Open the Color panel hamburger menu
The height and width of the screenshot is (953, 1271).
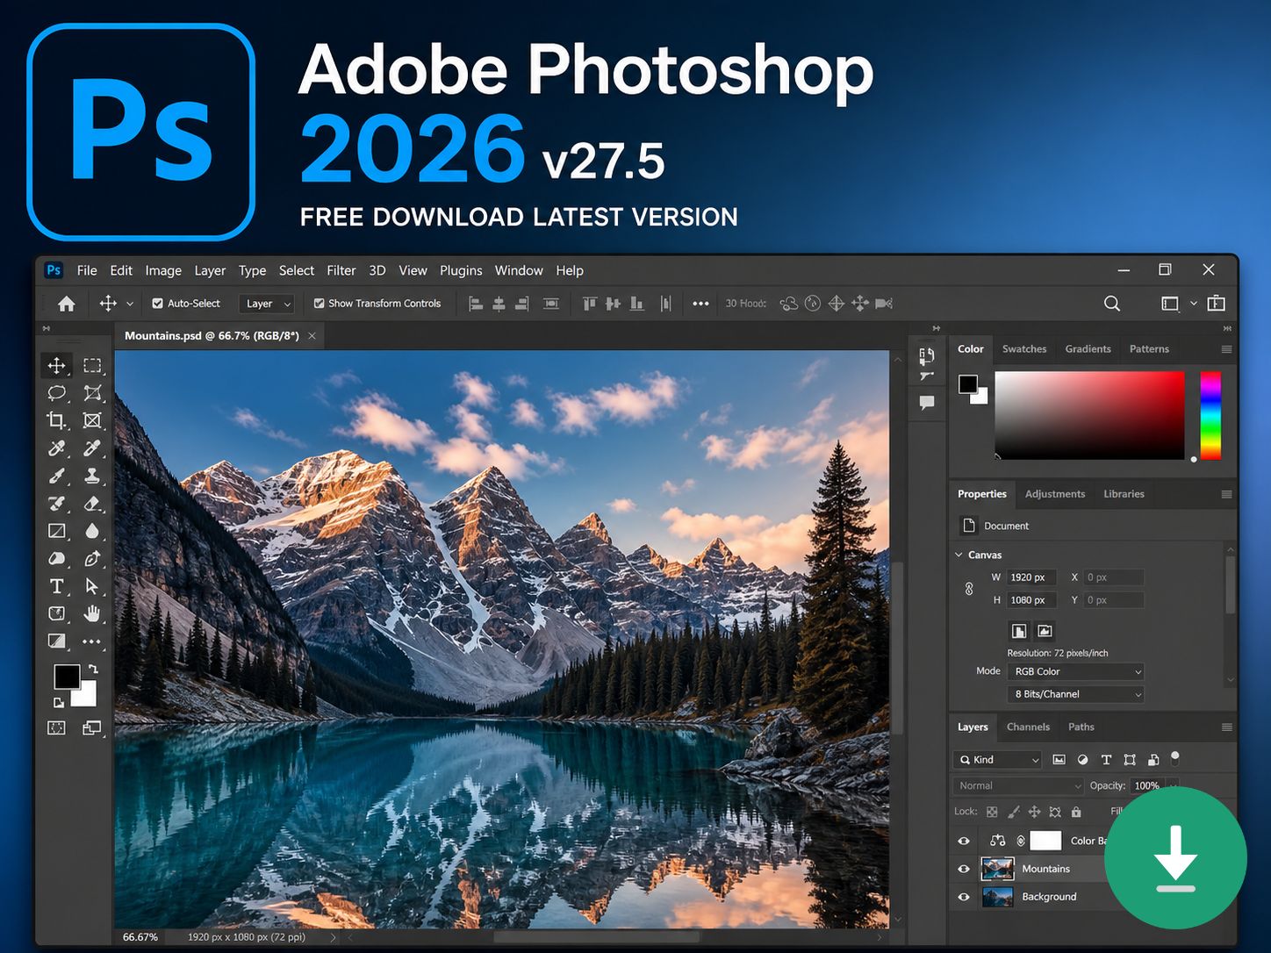coord(1226,349)
